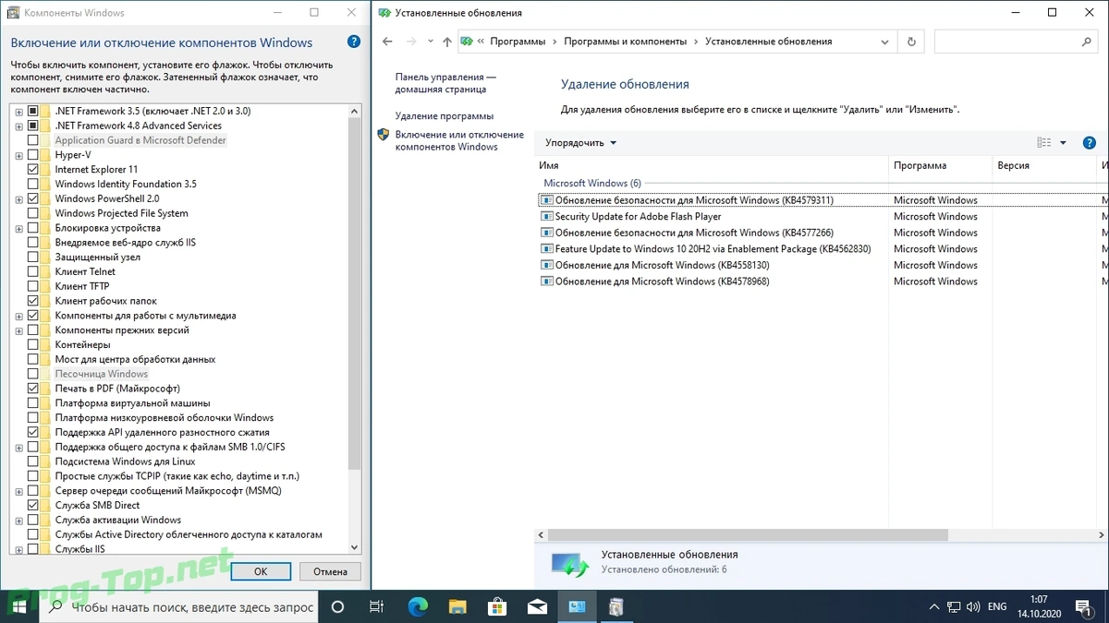Open Cortana from the taskbar
Image resolution: width=1109 pixels, height=623 pixels.
(337, 606)
